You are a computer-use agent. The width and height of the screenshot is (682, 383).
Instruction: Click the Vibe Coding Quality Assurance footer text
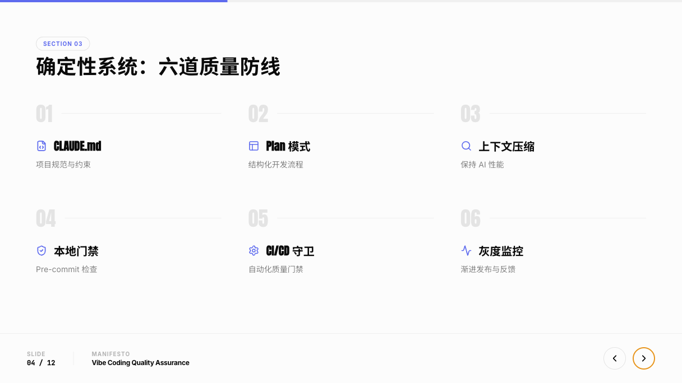(140, 363)
